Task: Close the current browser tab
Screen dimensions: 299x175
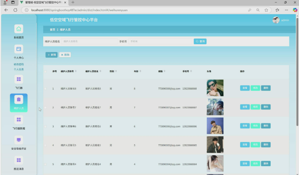Action: (x=65, y=2)
